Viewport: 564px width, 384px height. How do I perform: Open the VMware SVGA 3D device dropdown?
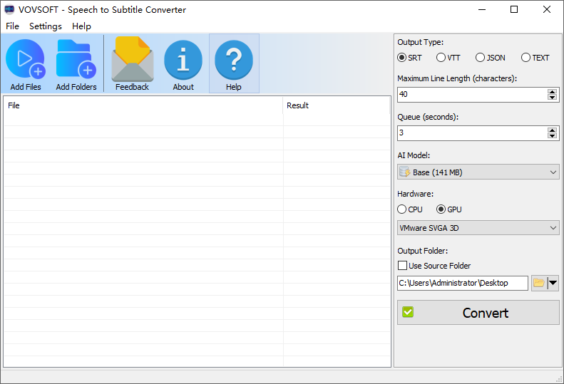(478, 228)
